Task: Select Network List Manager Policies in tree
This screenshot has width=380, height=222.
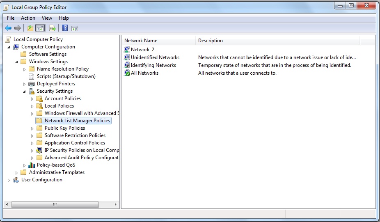Action: tap(73, 121)
